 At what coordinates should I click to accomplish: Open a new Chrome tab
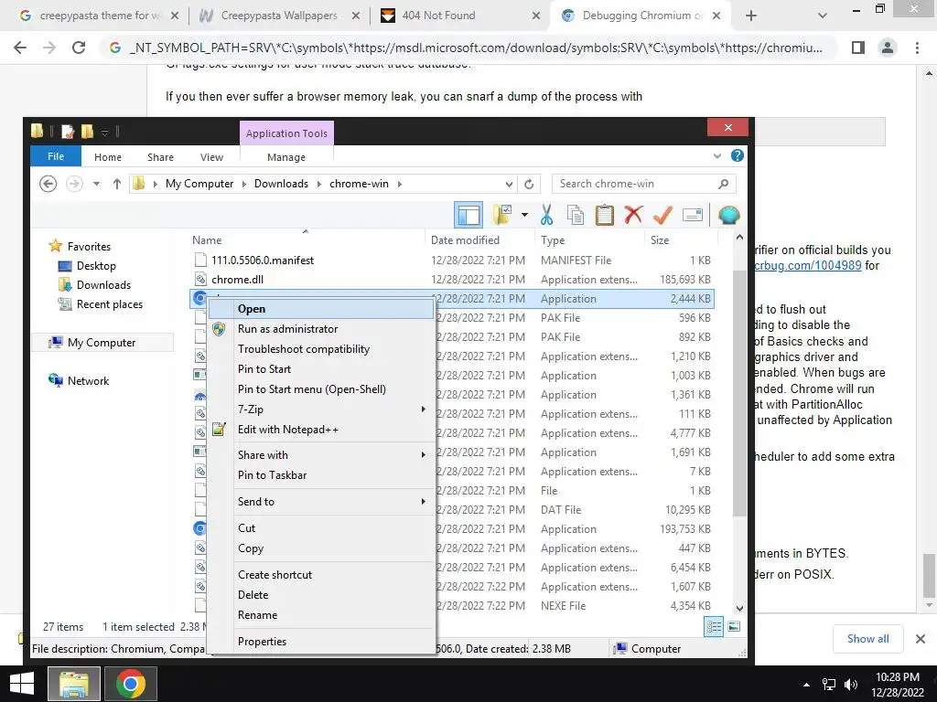(751, 16)
